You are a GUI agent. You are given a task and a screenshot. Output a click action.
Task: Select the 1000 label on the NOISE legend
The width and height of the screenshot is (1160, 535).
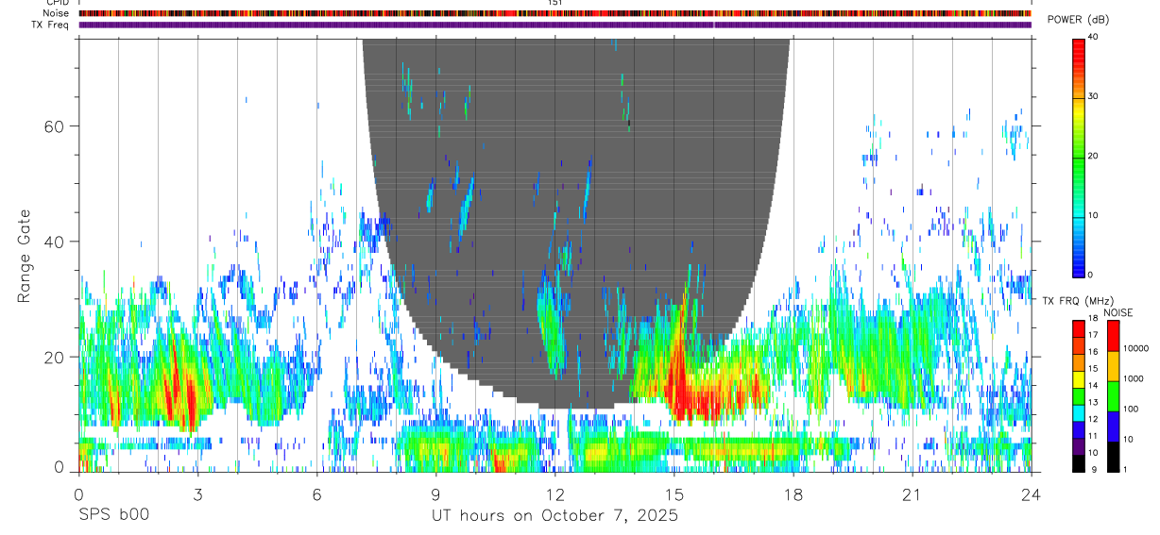click(1132, 378)
